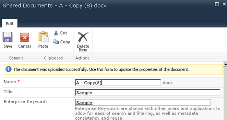Click the Copy pages icon
Screen dimensions: 227x120
pos(56,42)
